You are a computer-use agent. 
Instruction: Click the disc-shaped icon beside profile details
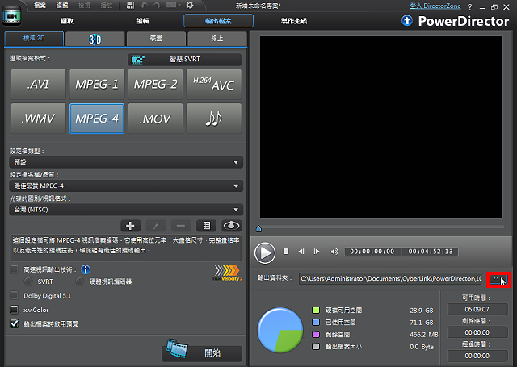click(232, 226)
